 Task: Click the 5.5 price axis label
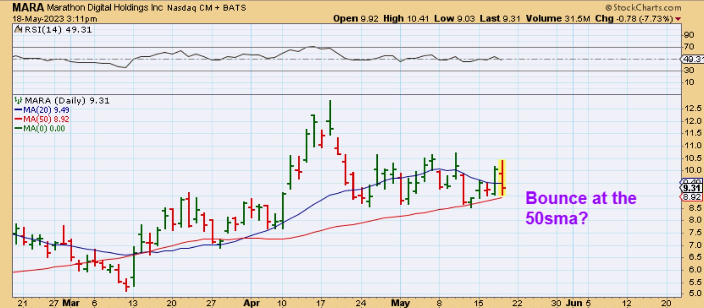click(695, 282)
